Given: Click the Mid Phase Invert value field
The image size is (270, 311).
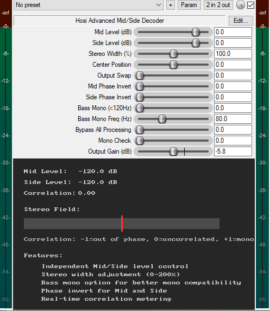Looking at the screenshot, I should 233,86.
